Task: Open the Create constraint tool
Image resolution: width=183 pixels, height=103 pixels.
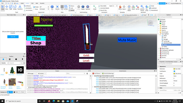Action: tap(95, 7)
